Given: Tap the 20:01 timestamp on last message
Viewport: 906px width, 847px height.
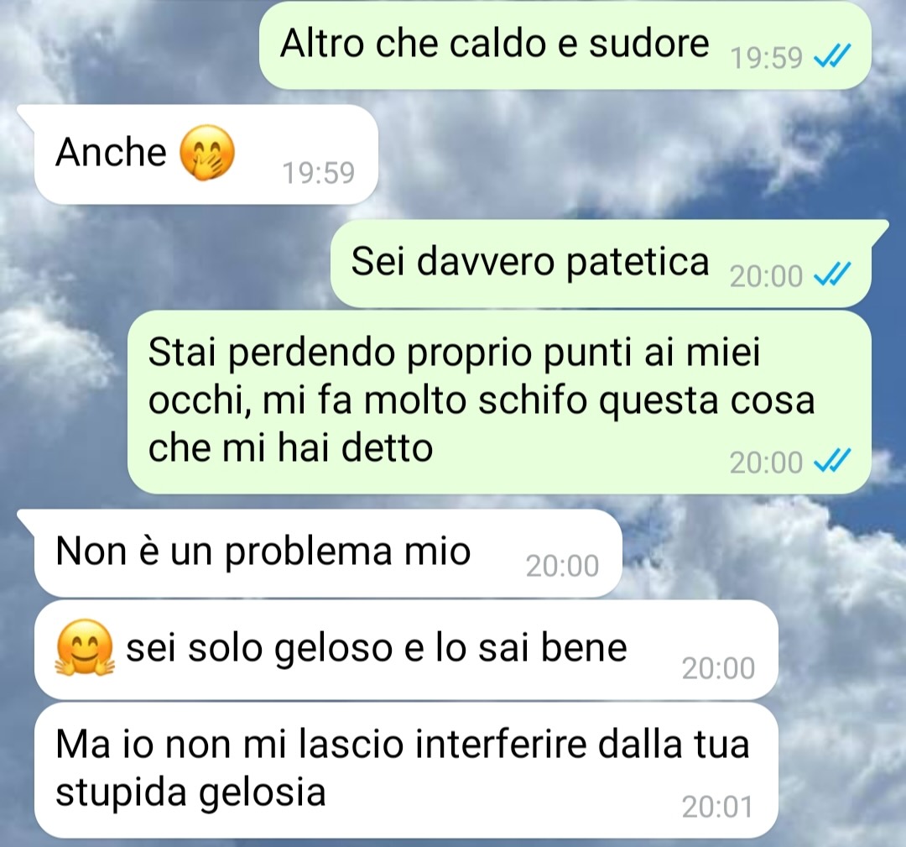Looking at the screenshot, I should (717, 807).
